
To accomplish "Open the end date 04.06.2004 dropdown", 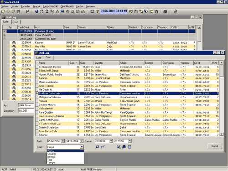I will point(82,141).
